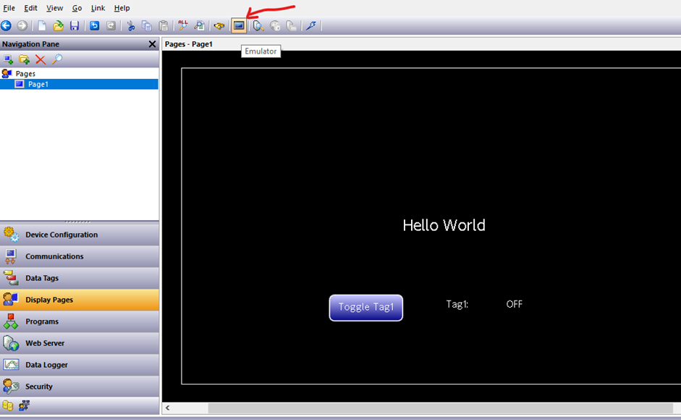Copy using the toolbar copy icon
Viewport: 681px width, 420px height.
[x=147, y=25]
